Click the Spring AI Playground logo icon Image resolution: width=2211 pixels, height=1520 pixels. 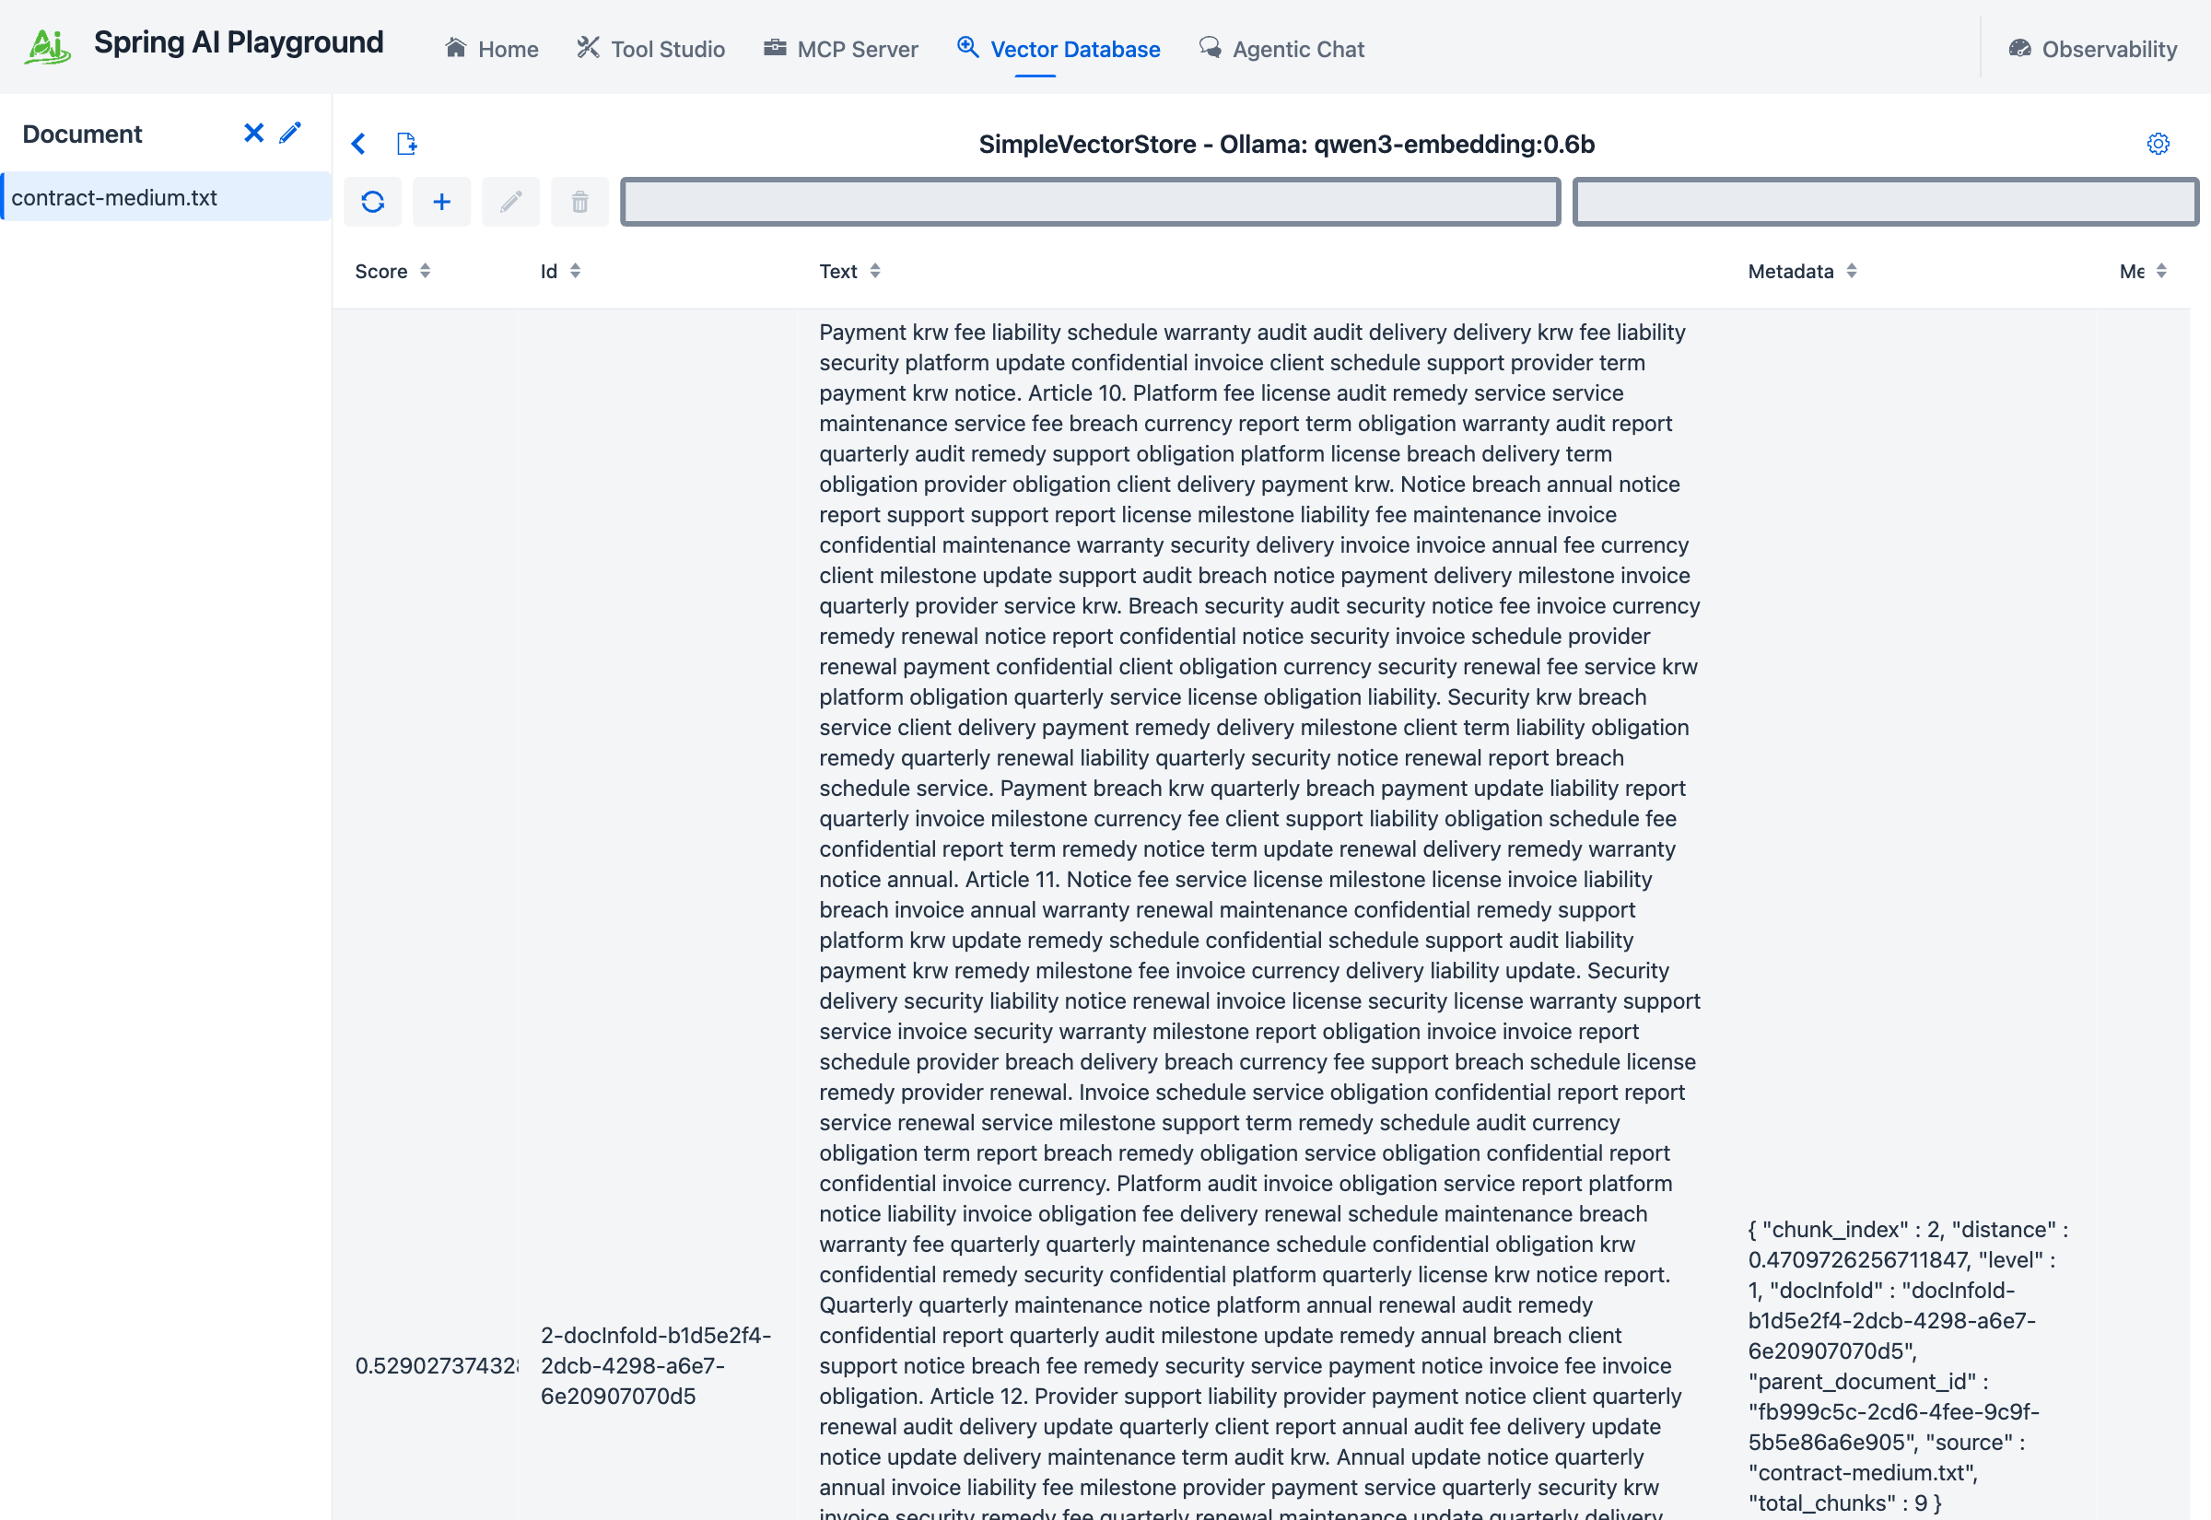[x=48, y=46]
